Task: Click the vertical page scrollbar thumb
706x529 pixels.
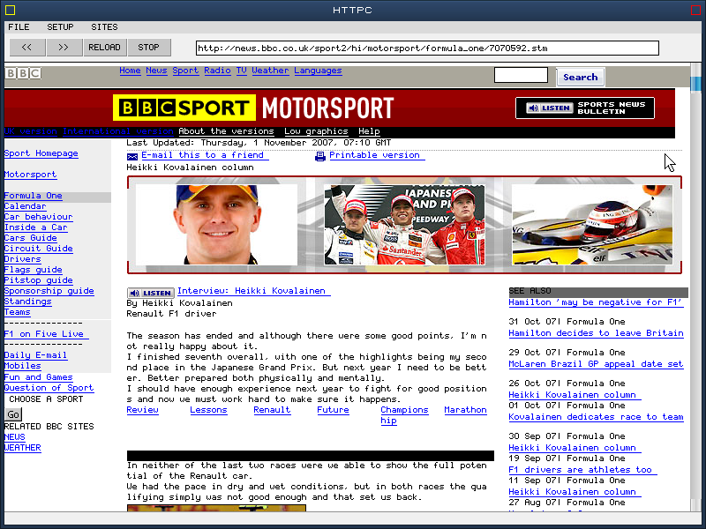Action: tap(695, 84)
